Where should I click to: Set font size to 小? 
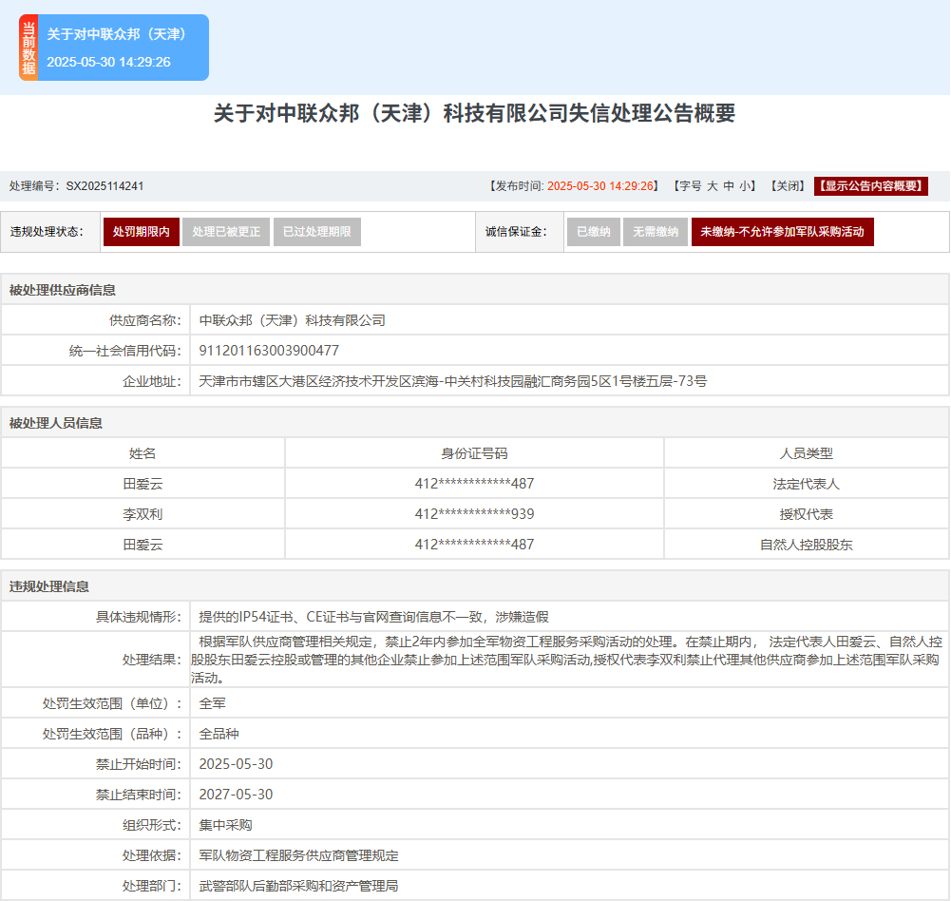pos(745,186)
